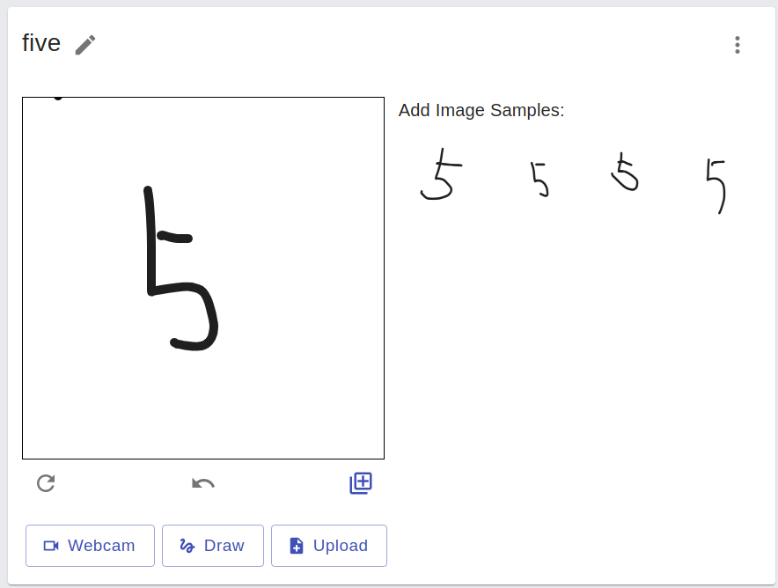Image resolution: width=778 pixels, height=588 pixels.
Task: Select the pen icon on the Draw button
Action: tap(187, 546)
